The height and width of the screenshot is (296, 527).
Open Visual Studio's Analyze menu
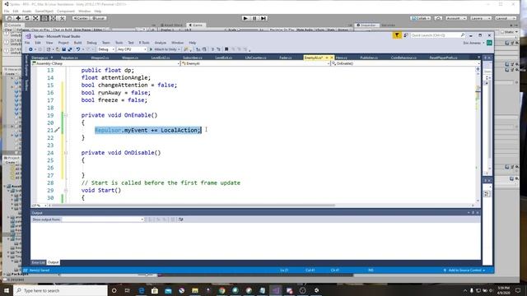pyautogui.click(x=161, y=43)
